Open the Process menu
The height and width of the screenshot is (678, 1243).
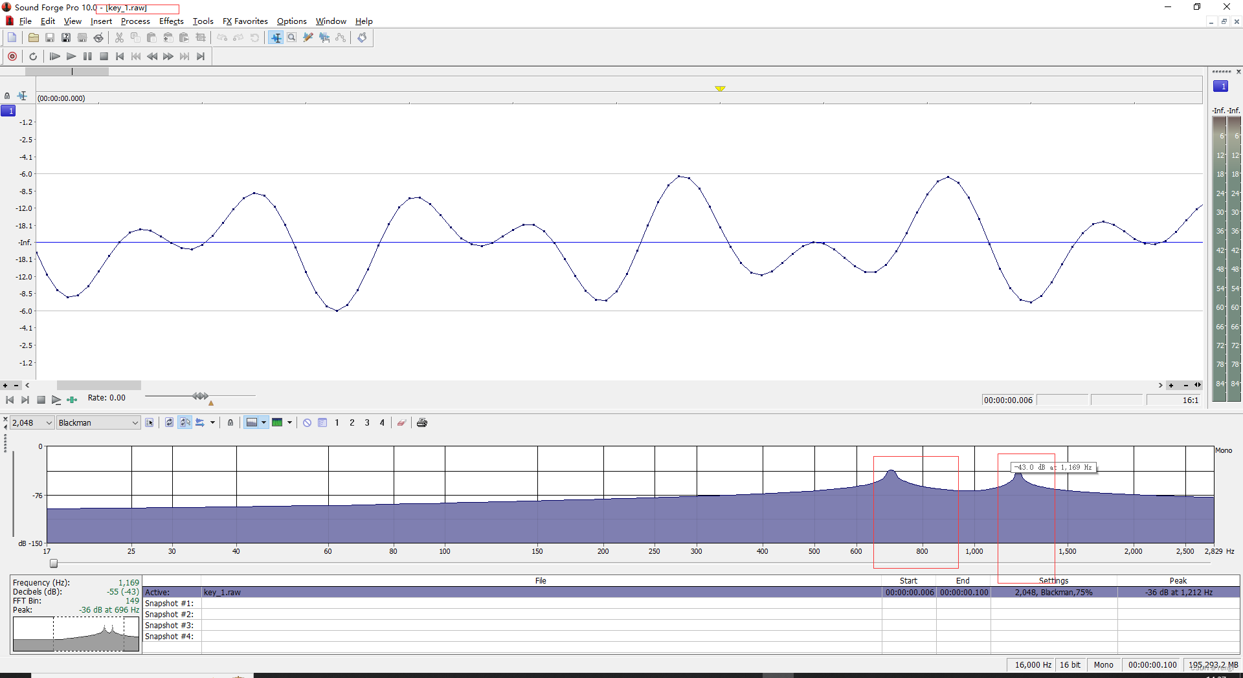pyautogui.click(x=135, y=21)
